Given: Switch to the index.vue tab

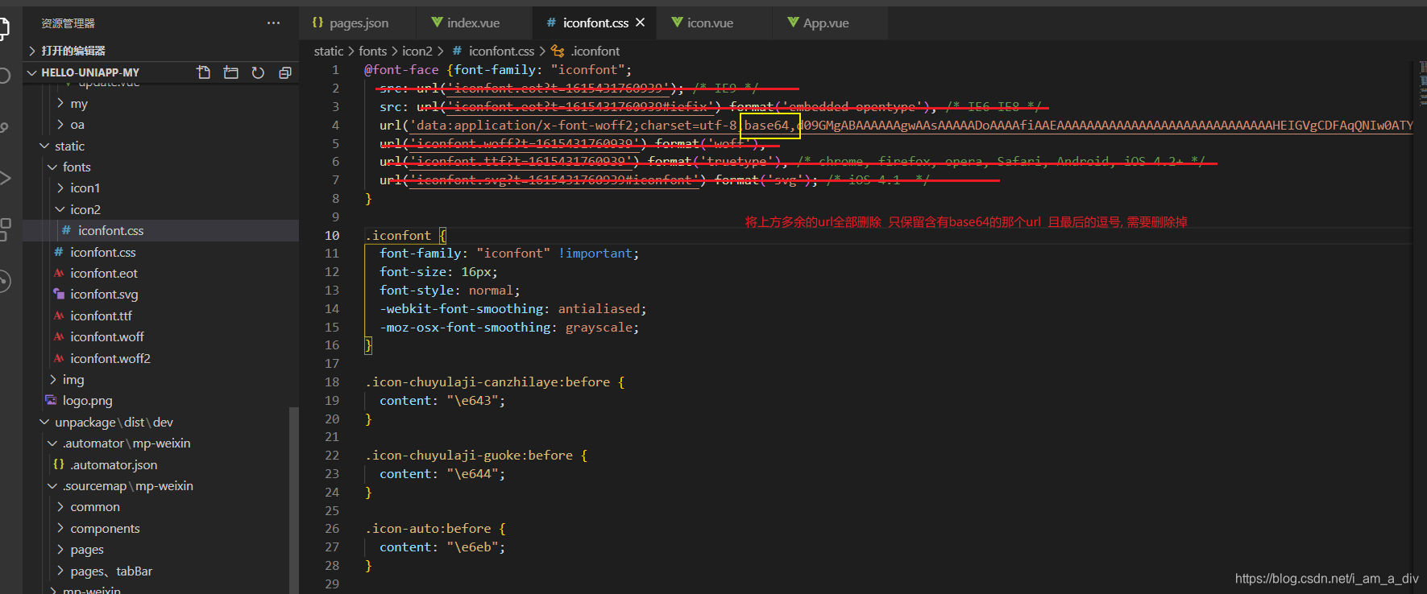Looking at the screenshot, I should pos(474,23).
